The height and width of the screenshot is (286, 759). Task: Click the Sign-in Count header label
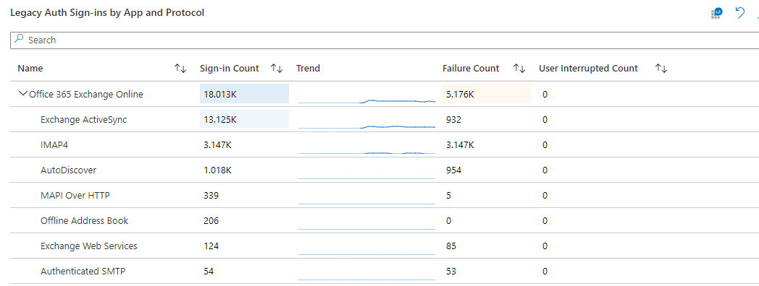coord(230,69)
